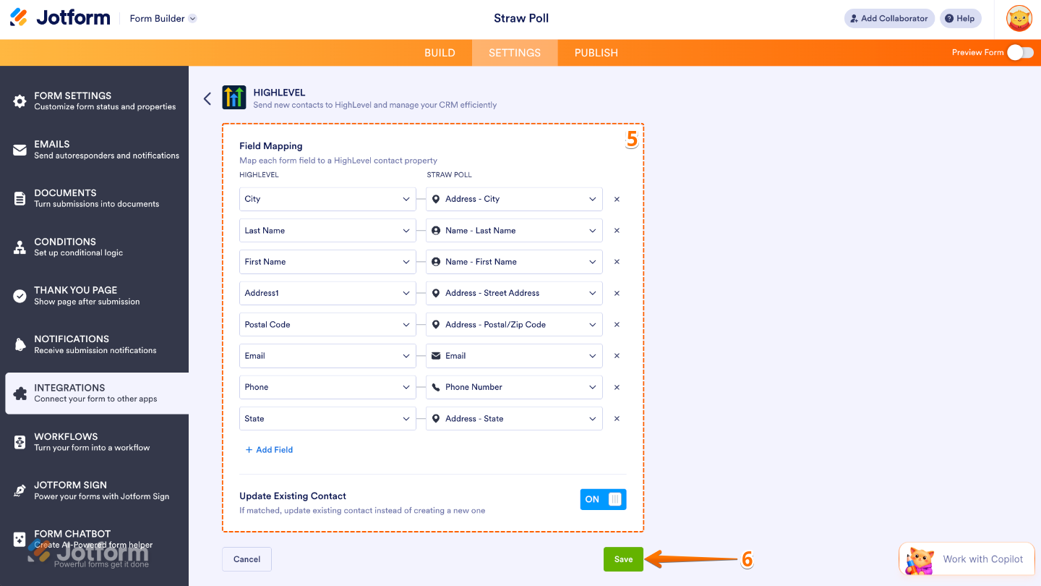The width and height of the screenshot is (1041, 586).
Task: Click the Add Field link
Action: click(268, 449)
